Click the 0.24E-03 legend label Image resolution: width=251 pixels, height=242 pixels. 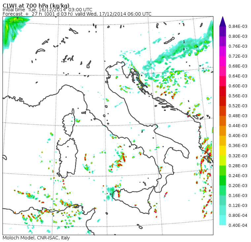[x=238, y=176]
